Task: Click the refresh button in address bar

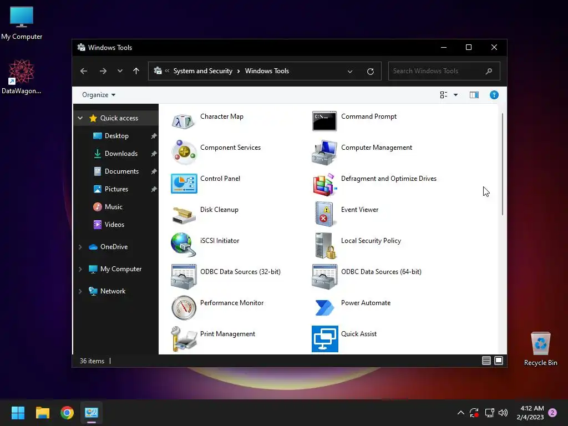Action: pyautogui.click(x=370, y=72)
